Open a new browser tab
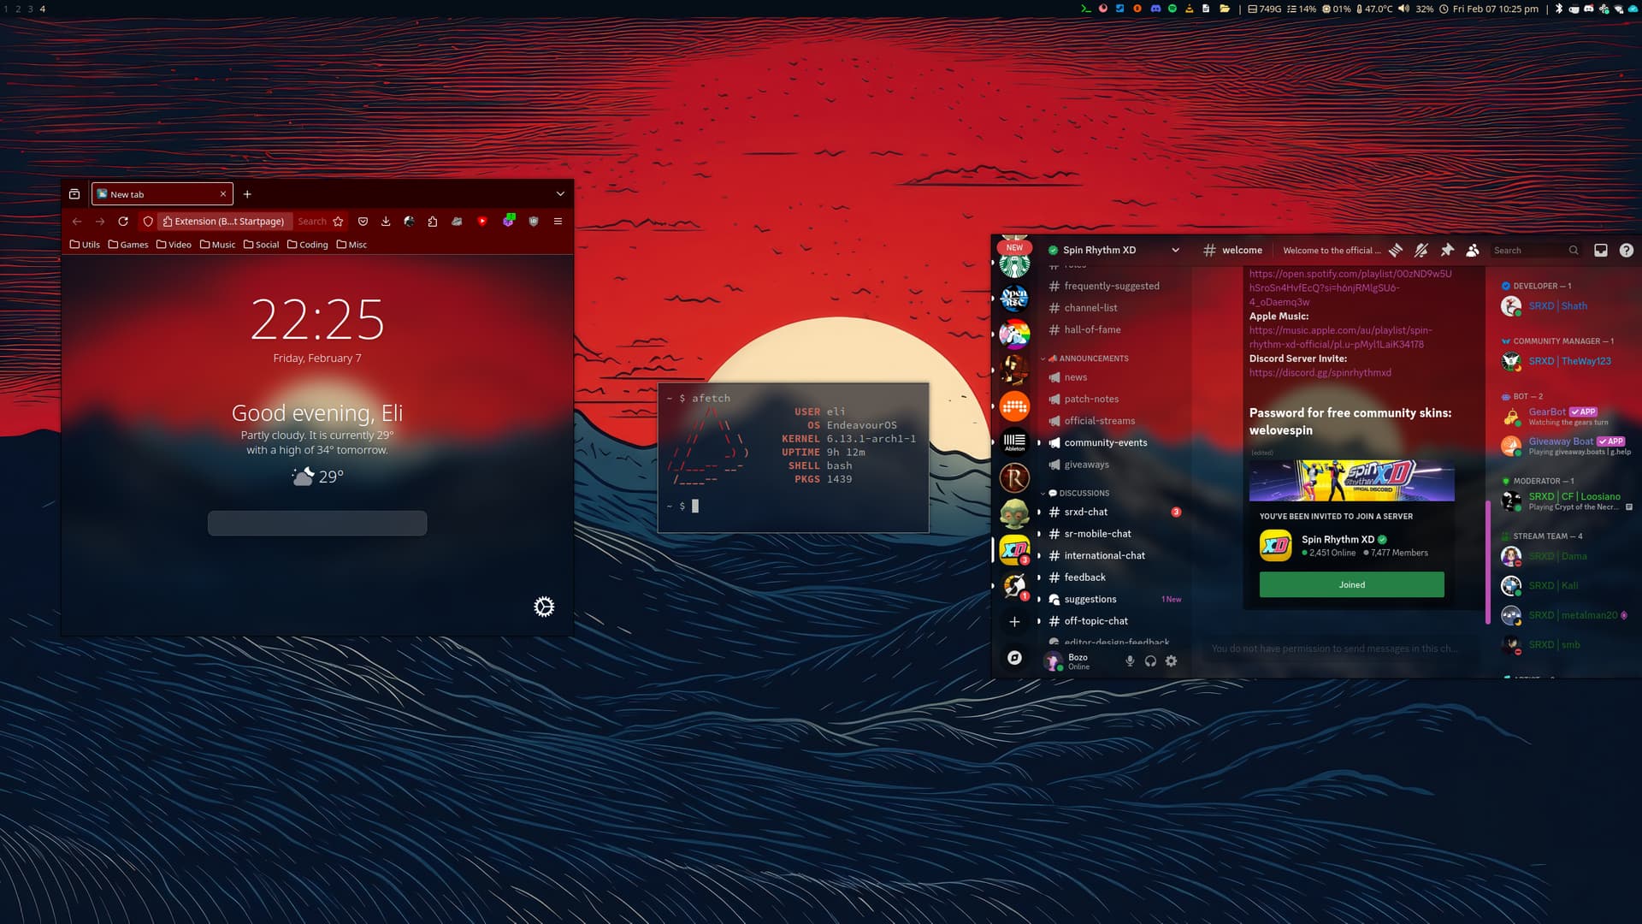 point(247,194)
